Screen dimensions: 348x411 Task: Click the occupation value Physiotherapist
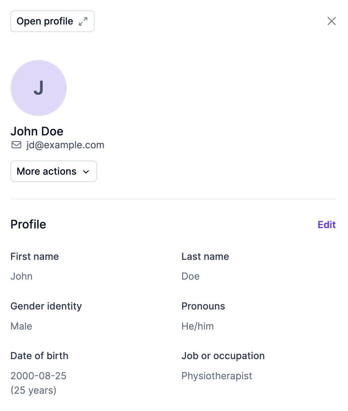(x=217, y=376)
